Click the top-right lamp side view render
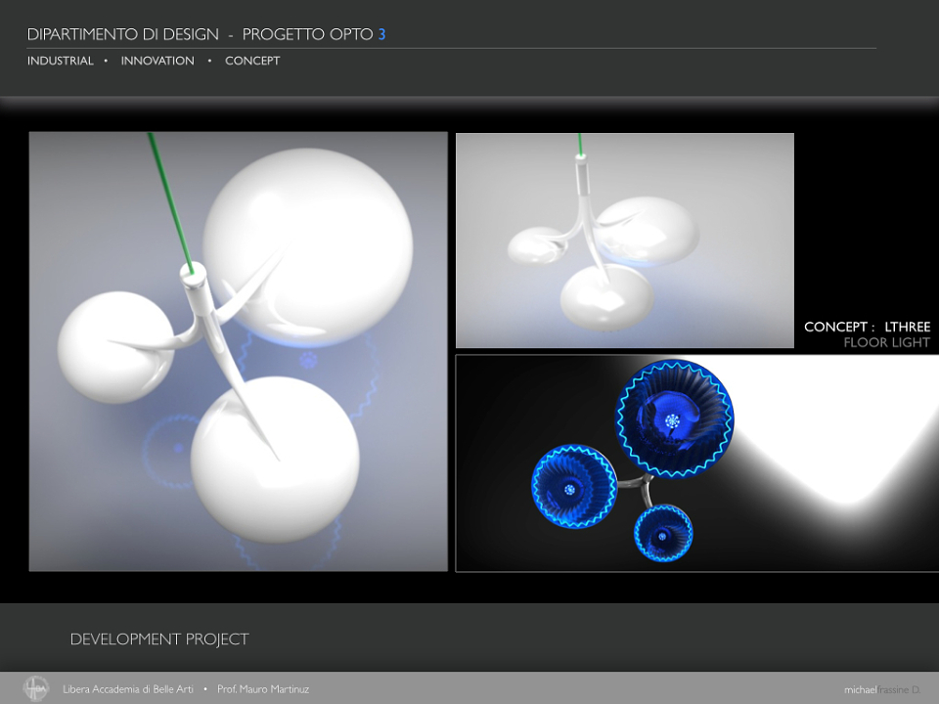Viewport: 939px width, 704px height. pyautogui.click(x=625, y=241)
